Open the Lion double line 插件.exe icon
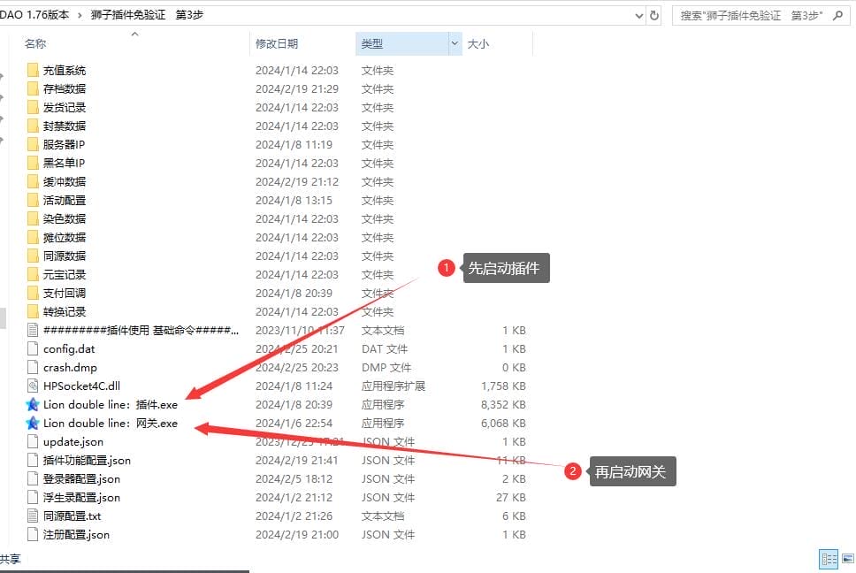This screenshot has height=573, width=856. [x=33, y=404]
